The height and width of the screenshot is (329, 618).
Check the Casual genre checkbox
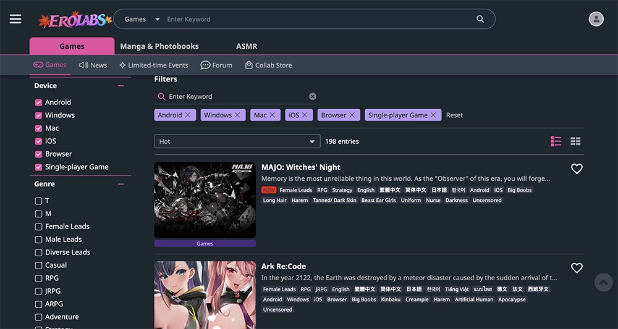tap(38, 265)
